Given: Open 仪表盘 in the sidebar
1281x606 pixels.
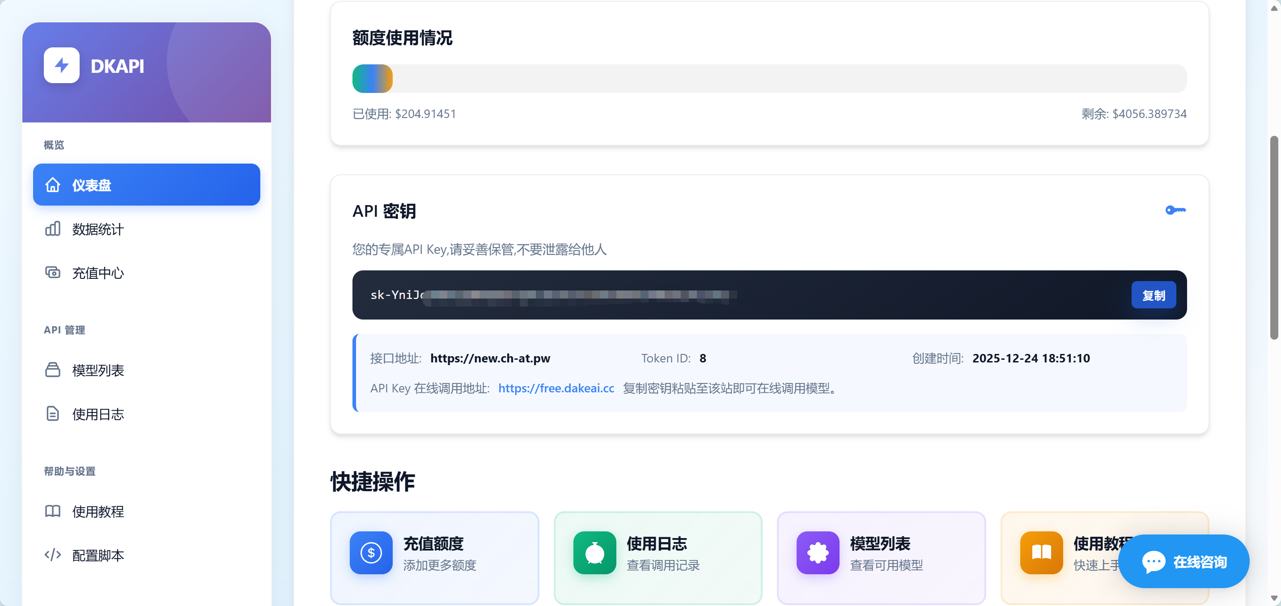Looking at the screenshot, I should [146, 185].
